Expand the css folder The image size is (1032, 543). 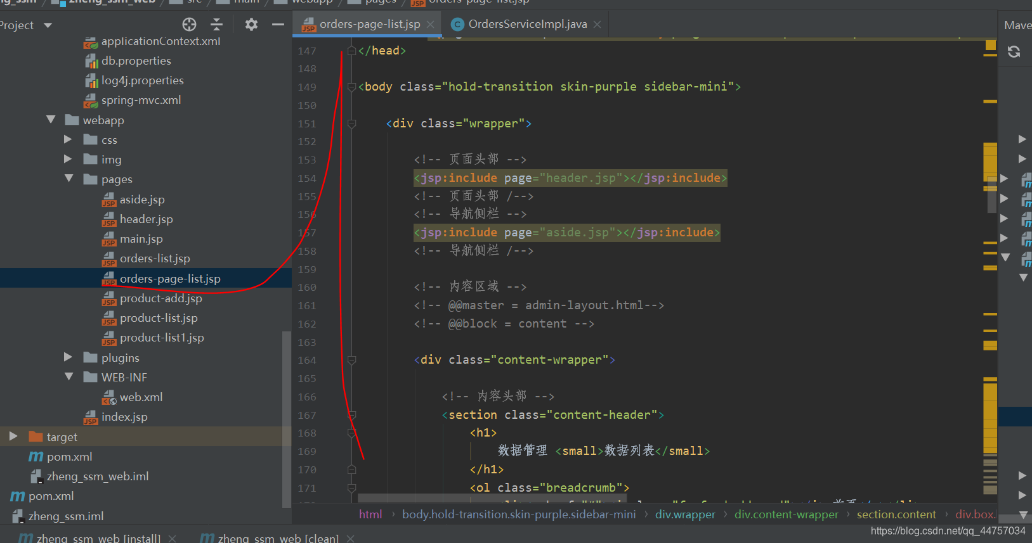(x=68, y=139)
